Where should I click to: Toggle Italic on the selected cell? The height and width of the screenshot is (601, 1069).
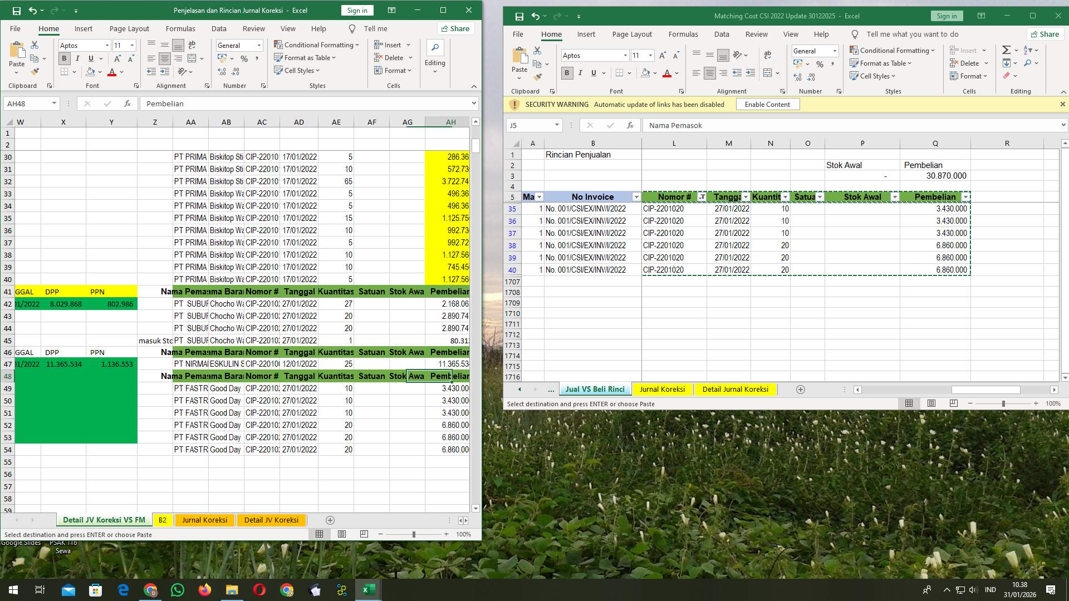tap(77, 58)
